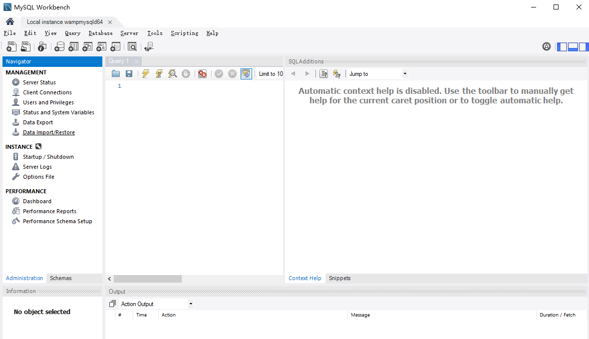Viewport: 589px width, 339px height.
Task: Go forward in context help history
Action: [x=307, y=74]
